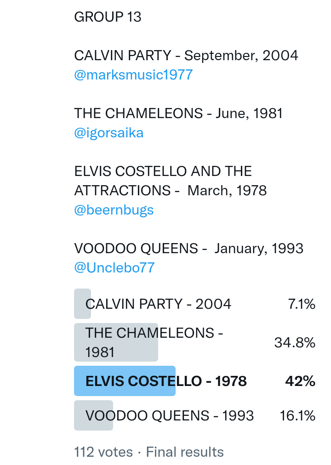331x465 pixels.
Task: Click the 7.1% result percentage
Action: [302, 304]
